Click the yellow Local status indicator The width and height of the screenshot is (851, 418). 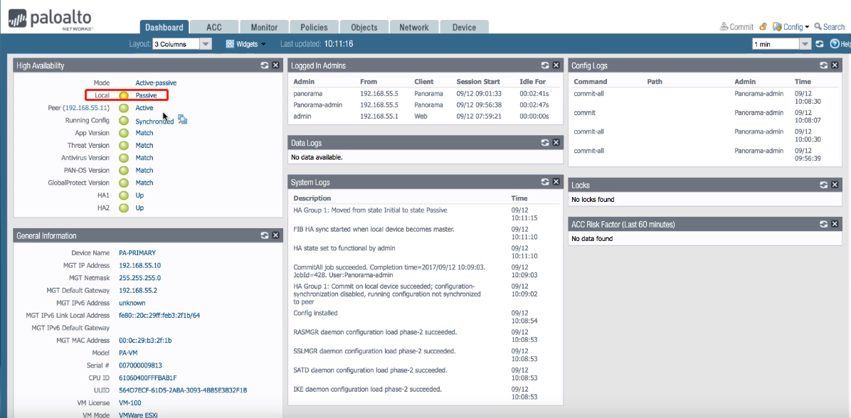(124, 95)
